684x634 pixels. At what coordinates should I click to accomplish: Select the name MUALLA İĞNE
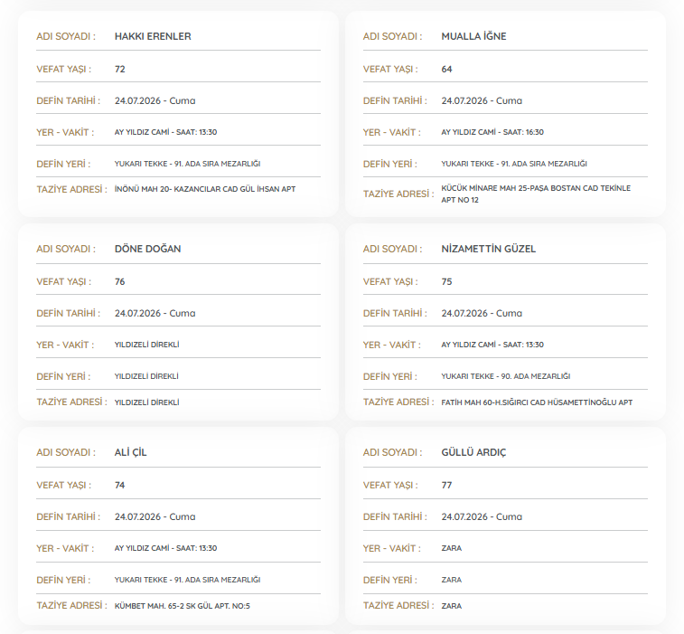[x=473, y=36]
